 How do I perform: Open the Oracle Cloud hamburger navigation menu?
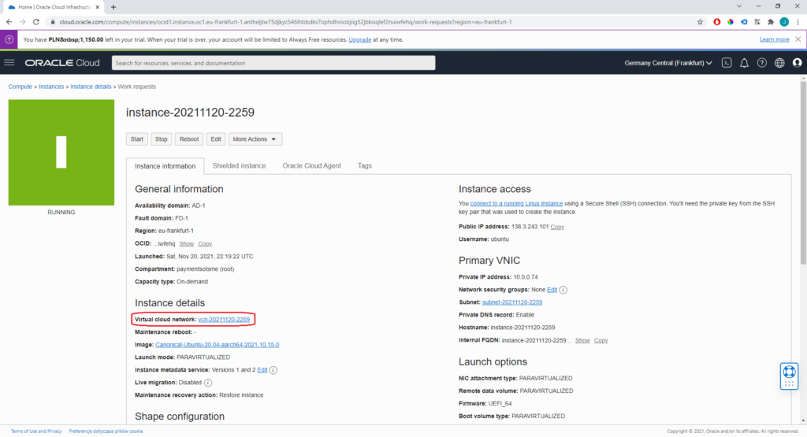click(9, 63)
